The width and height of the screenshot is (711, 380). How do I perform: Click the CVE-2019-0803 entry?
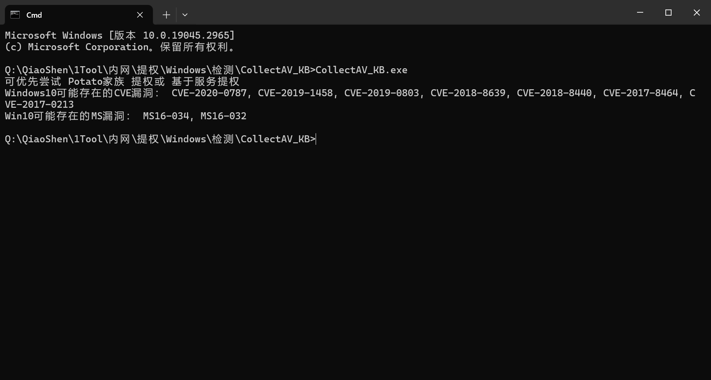[x=381, y=93]
